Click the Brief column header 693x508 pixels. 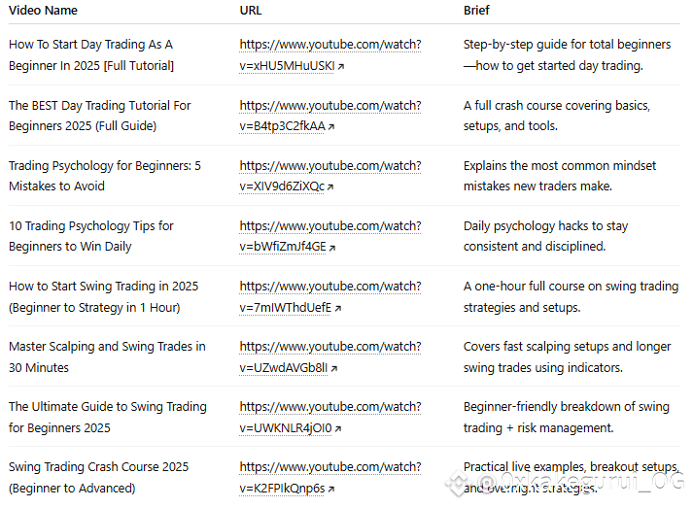pos(476,10)
